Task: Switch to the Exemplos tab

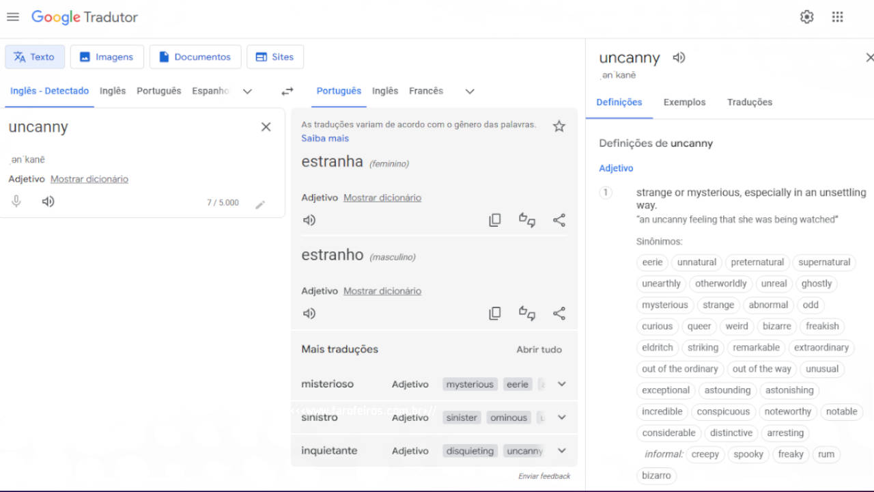Action: [x=685, y=102]
